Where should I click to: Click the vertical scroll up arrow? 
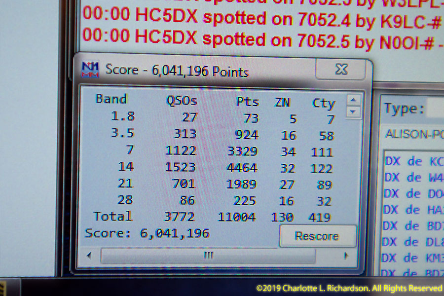pyautogui.click(x=353, y=100)
